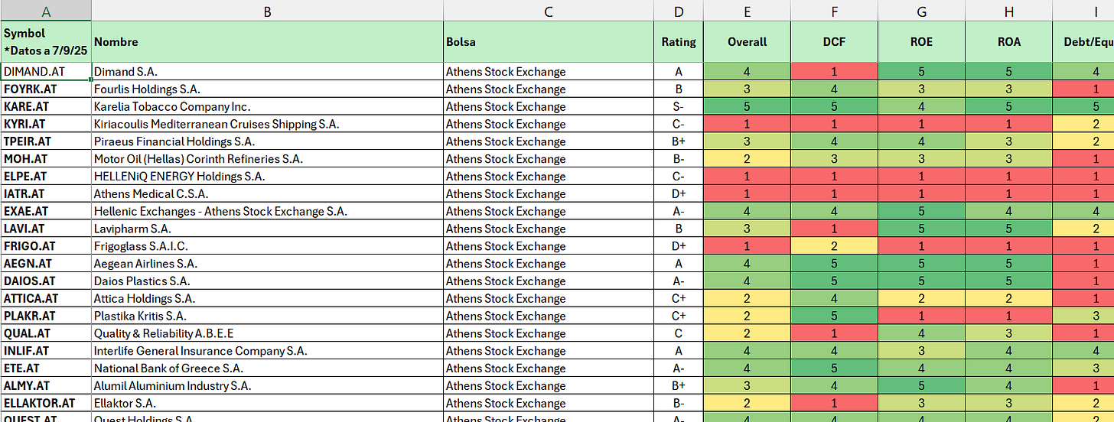The width and height of the screenshot is (1114, 422).
Task: Select the KYRI.AT symbol cell
Action: coord(46,124)
